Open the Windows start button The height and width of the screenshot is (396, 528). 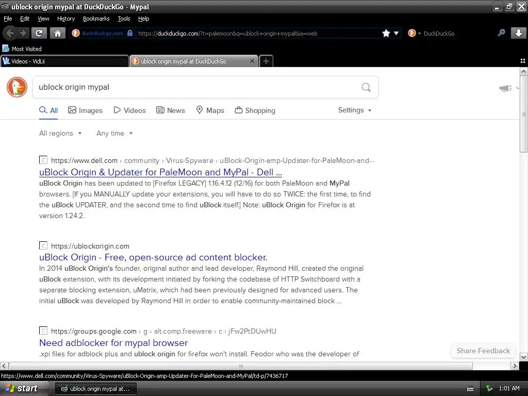click(x=24, y=389)
